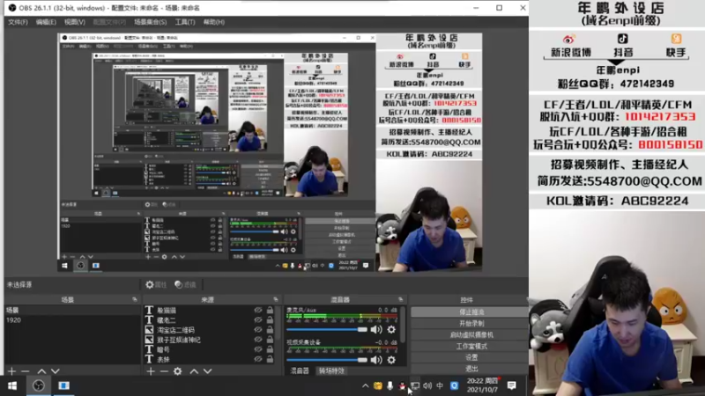Open the QQ penguin tray icon
705x396 pixels.
pos(402,385)
